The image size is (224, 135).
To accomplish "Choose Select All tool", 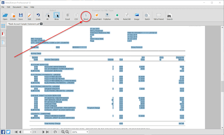I will (x=47, y=16).
